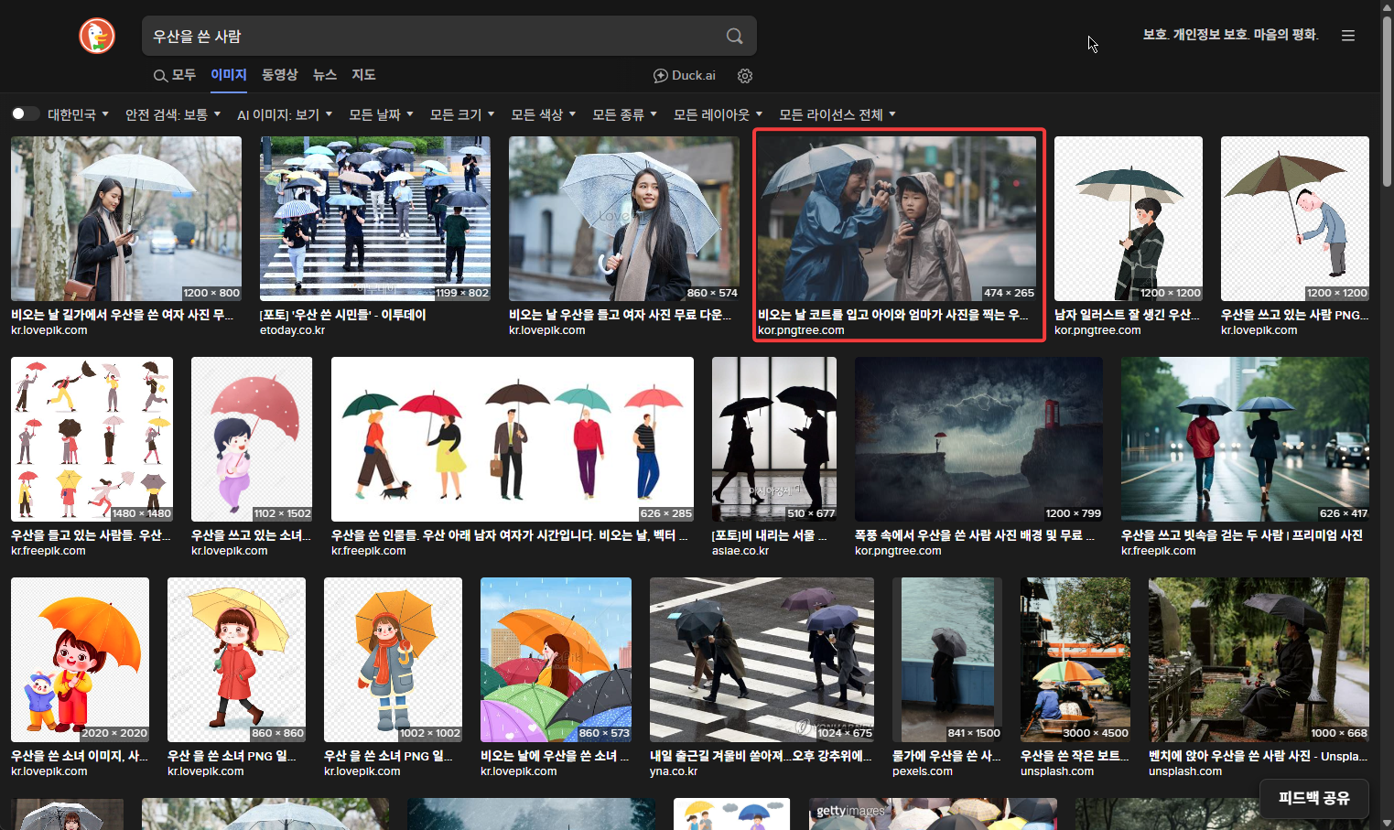Open the 626 × 417 two people walking in rain thumbnail
Image resolution: width=1394 pixels, height=830 pixels.
tap(1245, 439)
